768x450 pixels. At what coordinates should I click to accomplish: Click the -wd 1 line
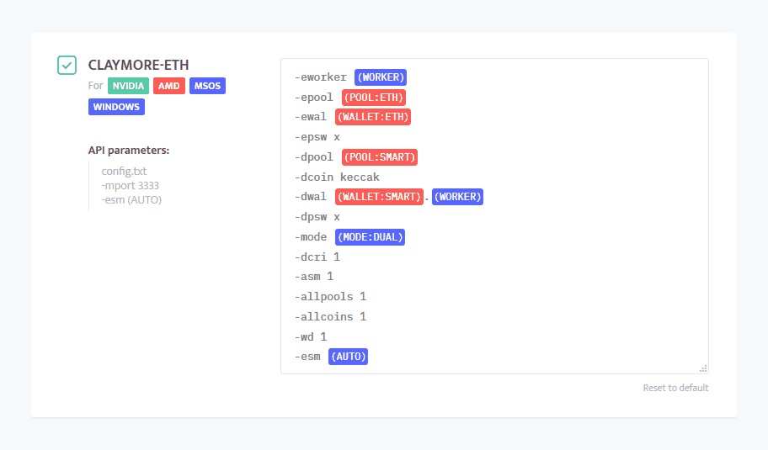click(311, 336)
